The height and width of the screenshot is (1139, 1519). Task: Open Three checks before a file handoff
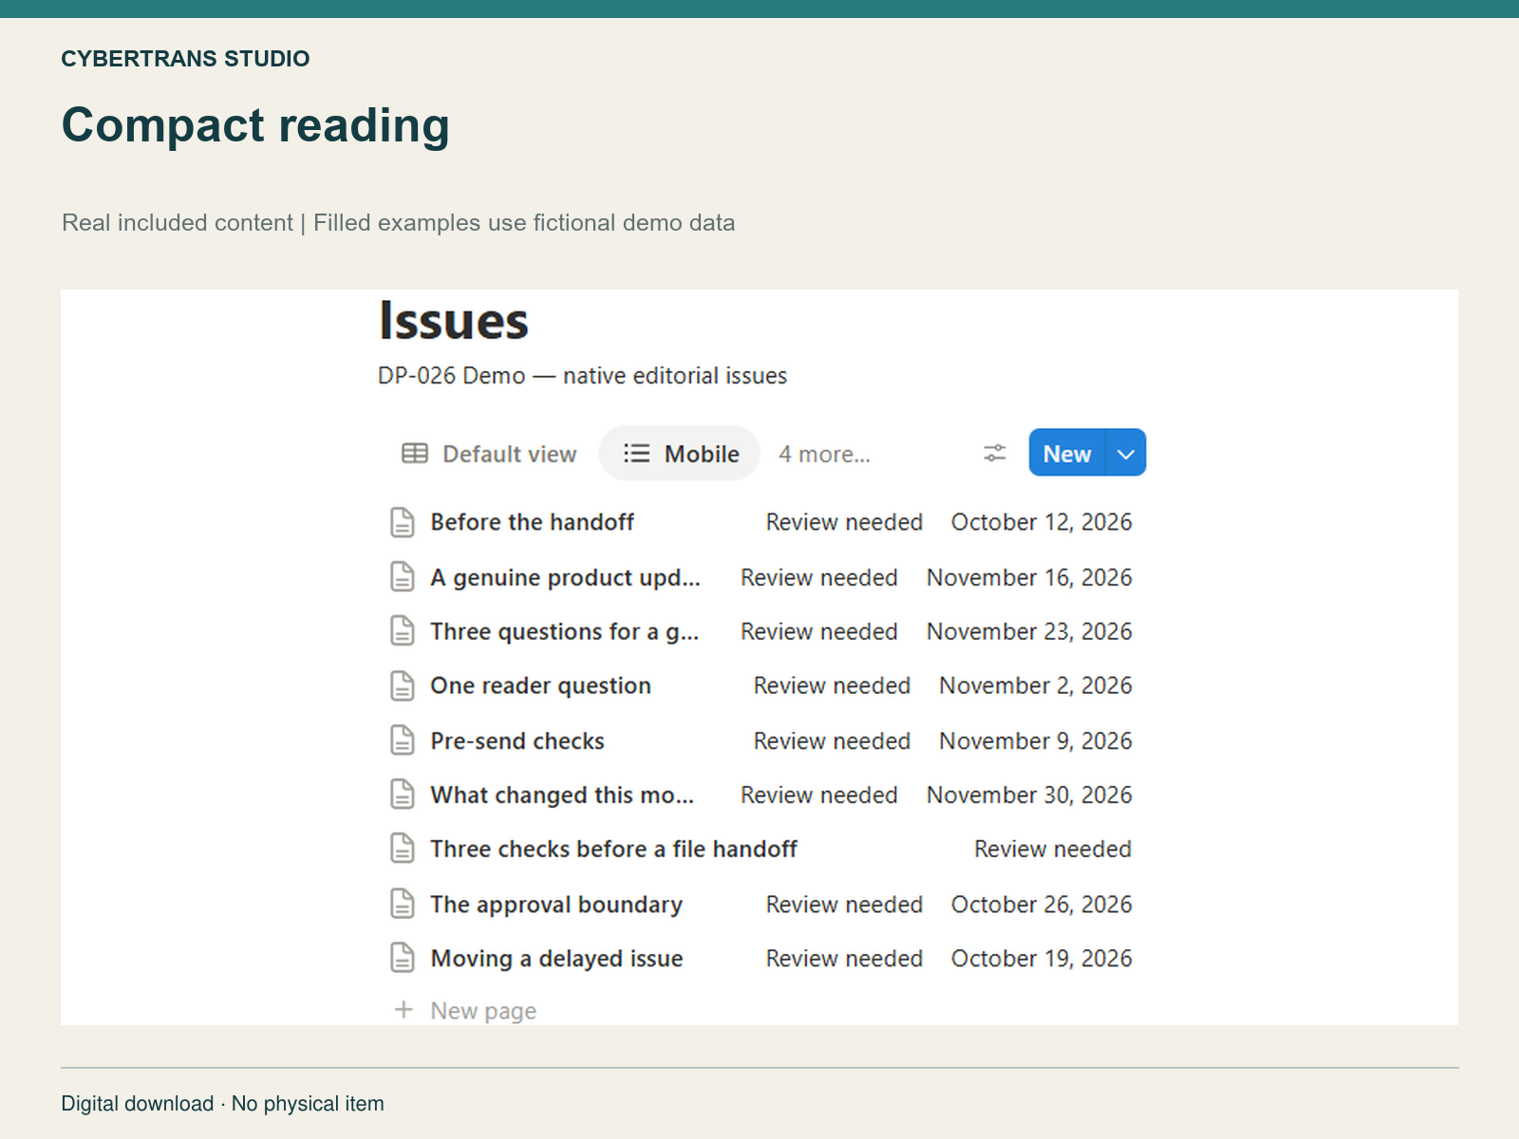[x=613, y=849]
